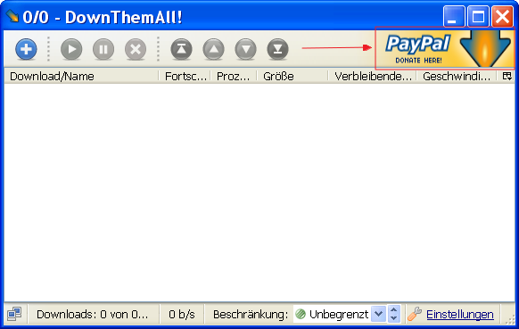Resume downloads with the play button
The height and width of the screenshot is (329, 519).
pos(71,49)
